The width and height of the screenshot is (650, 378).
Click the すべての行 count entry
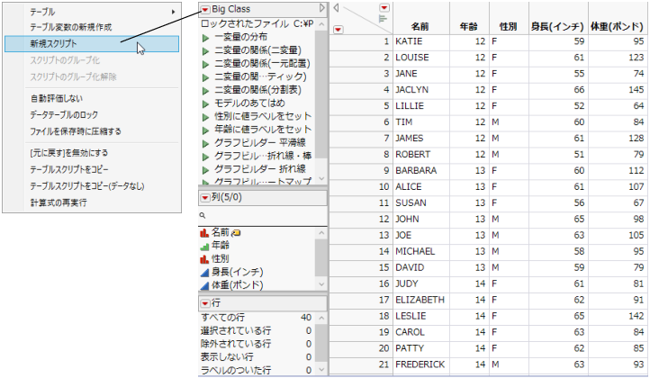click(257, 318)
